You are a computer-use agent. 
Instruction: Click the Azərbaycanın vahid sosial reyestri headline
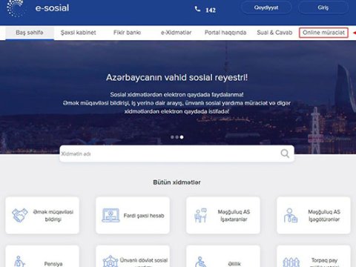click(x=177, y=78)
